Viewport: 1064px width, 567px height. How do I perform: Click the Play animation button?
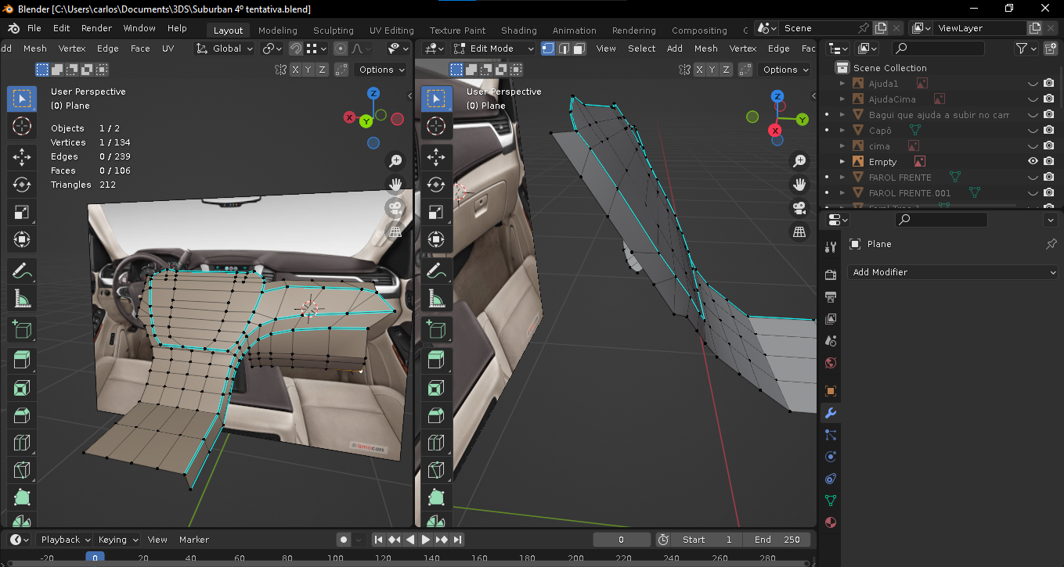tap(426, 540)
